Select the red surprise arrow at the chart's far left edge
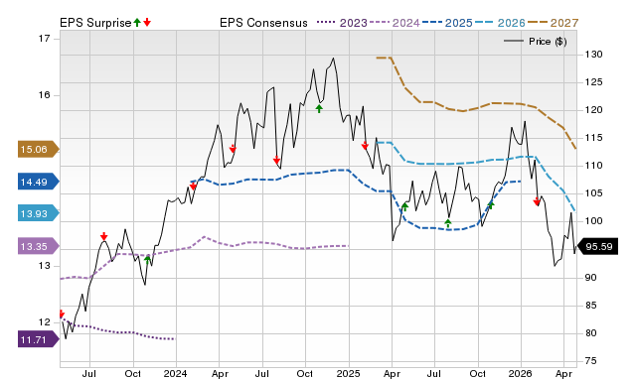 62,315
